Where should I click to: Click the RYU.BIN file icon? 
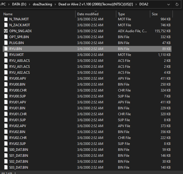point(6,49)
